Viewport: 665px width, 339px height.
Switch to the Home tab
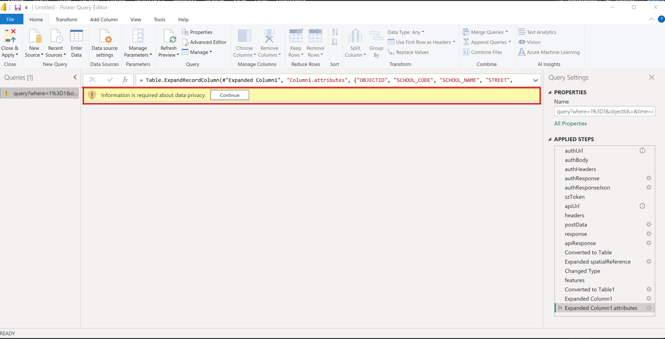pos(36,19)
